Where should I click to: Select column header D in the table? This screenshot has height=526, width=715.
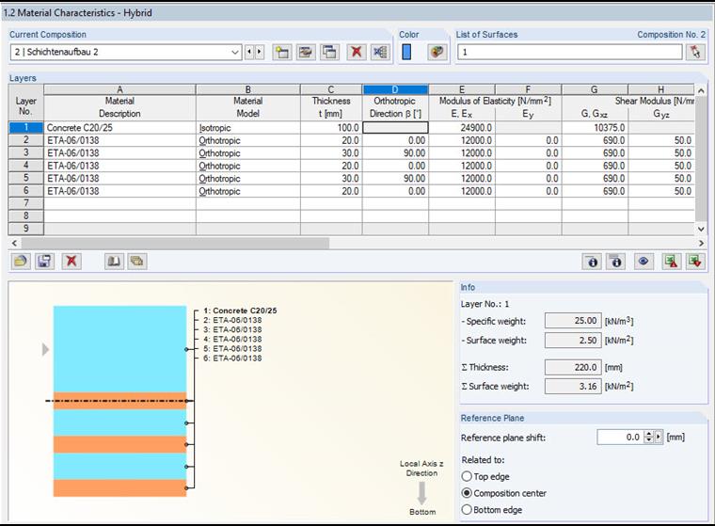point(395,89)
